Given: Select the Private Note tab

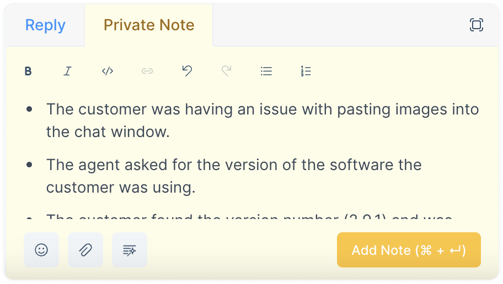Looking at the screenshot, I should [x=149, y=25].
